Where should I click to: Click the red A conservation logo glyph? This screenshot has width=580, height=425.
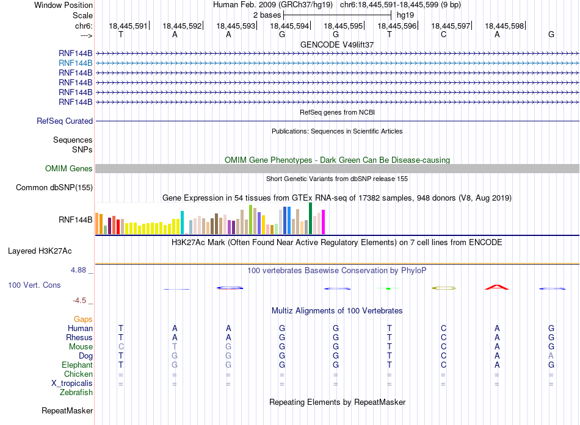coord(497,287)
